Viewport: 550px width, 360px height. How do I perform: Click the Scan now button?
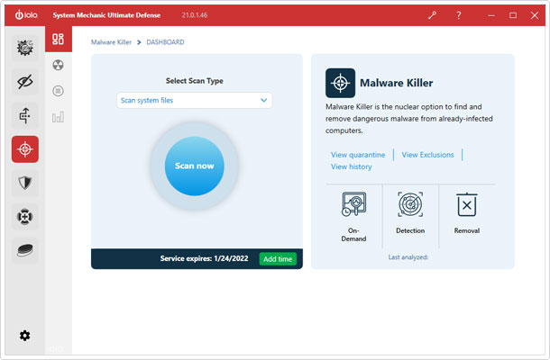(x=195, y=166)
